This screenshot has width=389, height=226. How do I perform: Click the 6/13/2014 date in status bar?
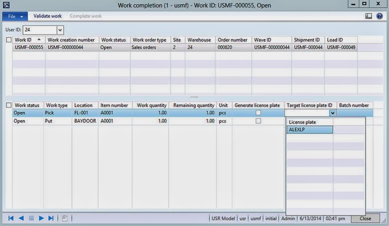[310, 219]
